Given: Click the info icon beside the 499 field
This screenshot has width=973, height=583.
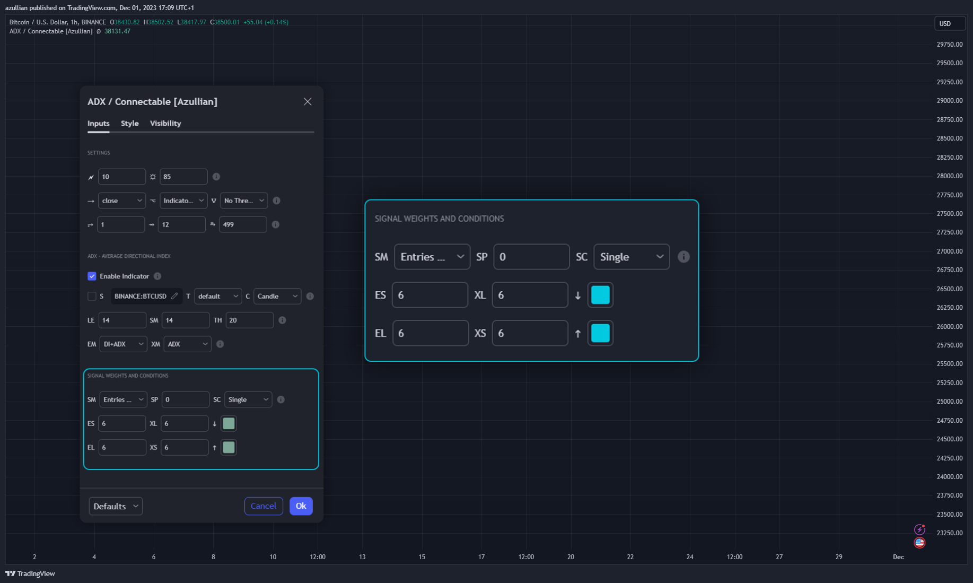Looking at the screenshot, I should 276,224.
